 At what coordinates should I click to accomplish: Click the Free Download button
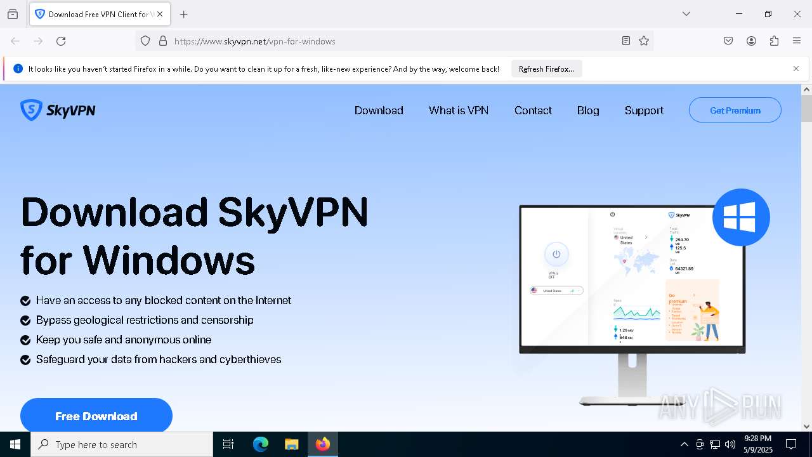click(96, 416)
